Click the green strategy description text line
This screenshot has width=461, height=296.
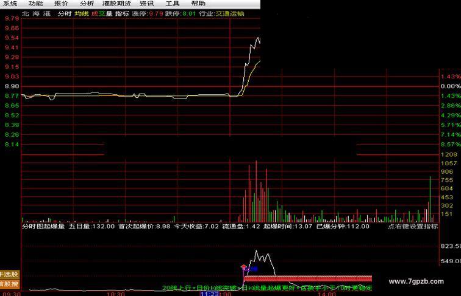[267, 288]
